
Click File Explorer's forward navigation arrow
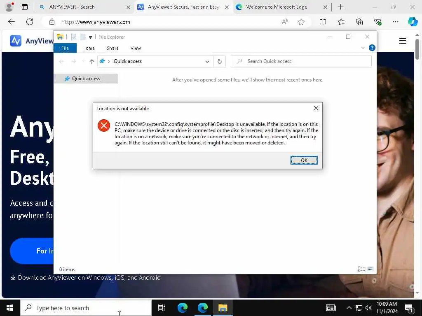[73, 62]
